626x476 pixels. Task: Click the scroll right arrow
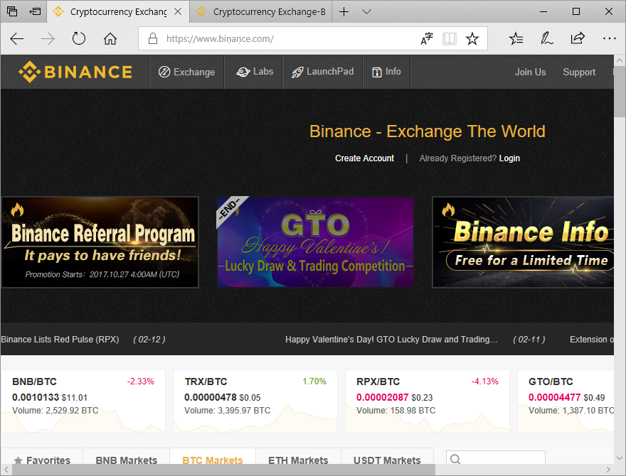[608, 470]
